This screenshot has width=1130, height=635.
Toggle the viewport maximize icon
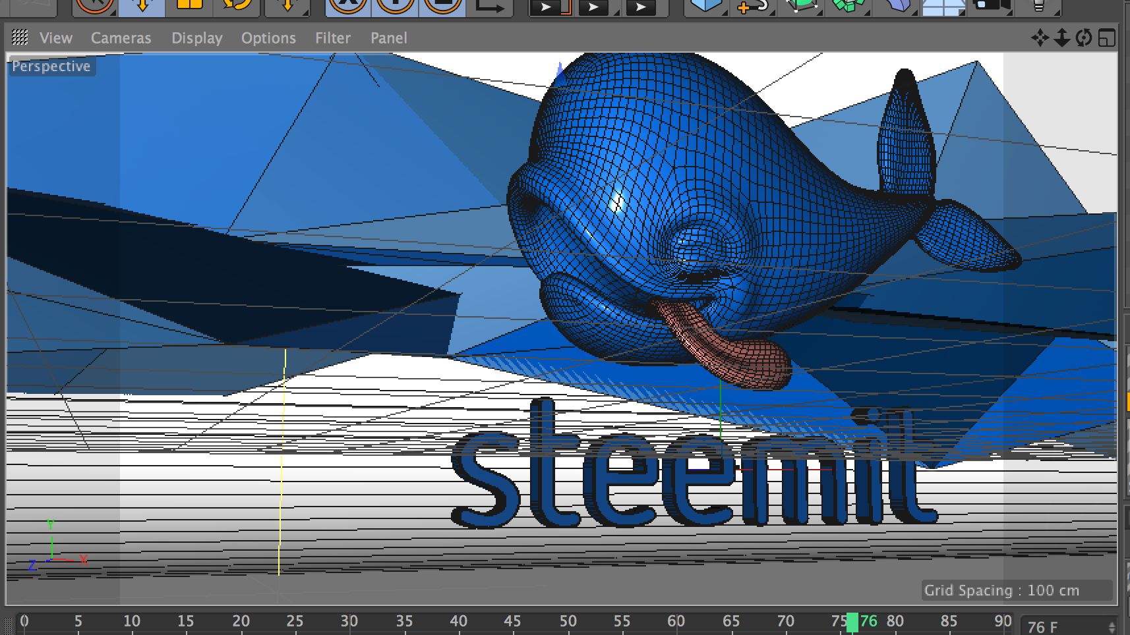pyautogui.click(x=1107, y=38)
